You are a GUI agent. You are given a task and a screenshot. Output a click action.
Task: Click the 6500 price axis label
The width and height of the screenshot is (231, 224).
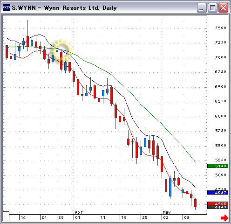coord(221,87)
